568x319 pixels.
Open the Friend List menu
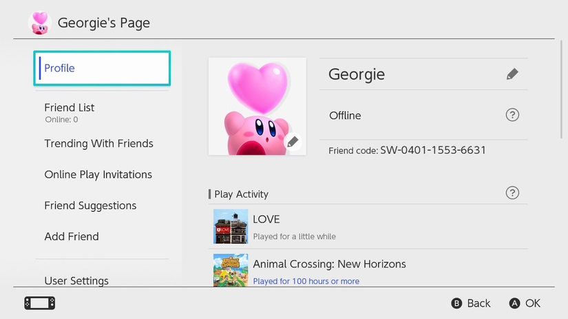70,108
